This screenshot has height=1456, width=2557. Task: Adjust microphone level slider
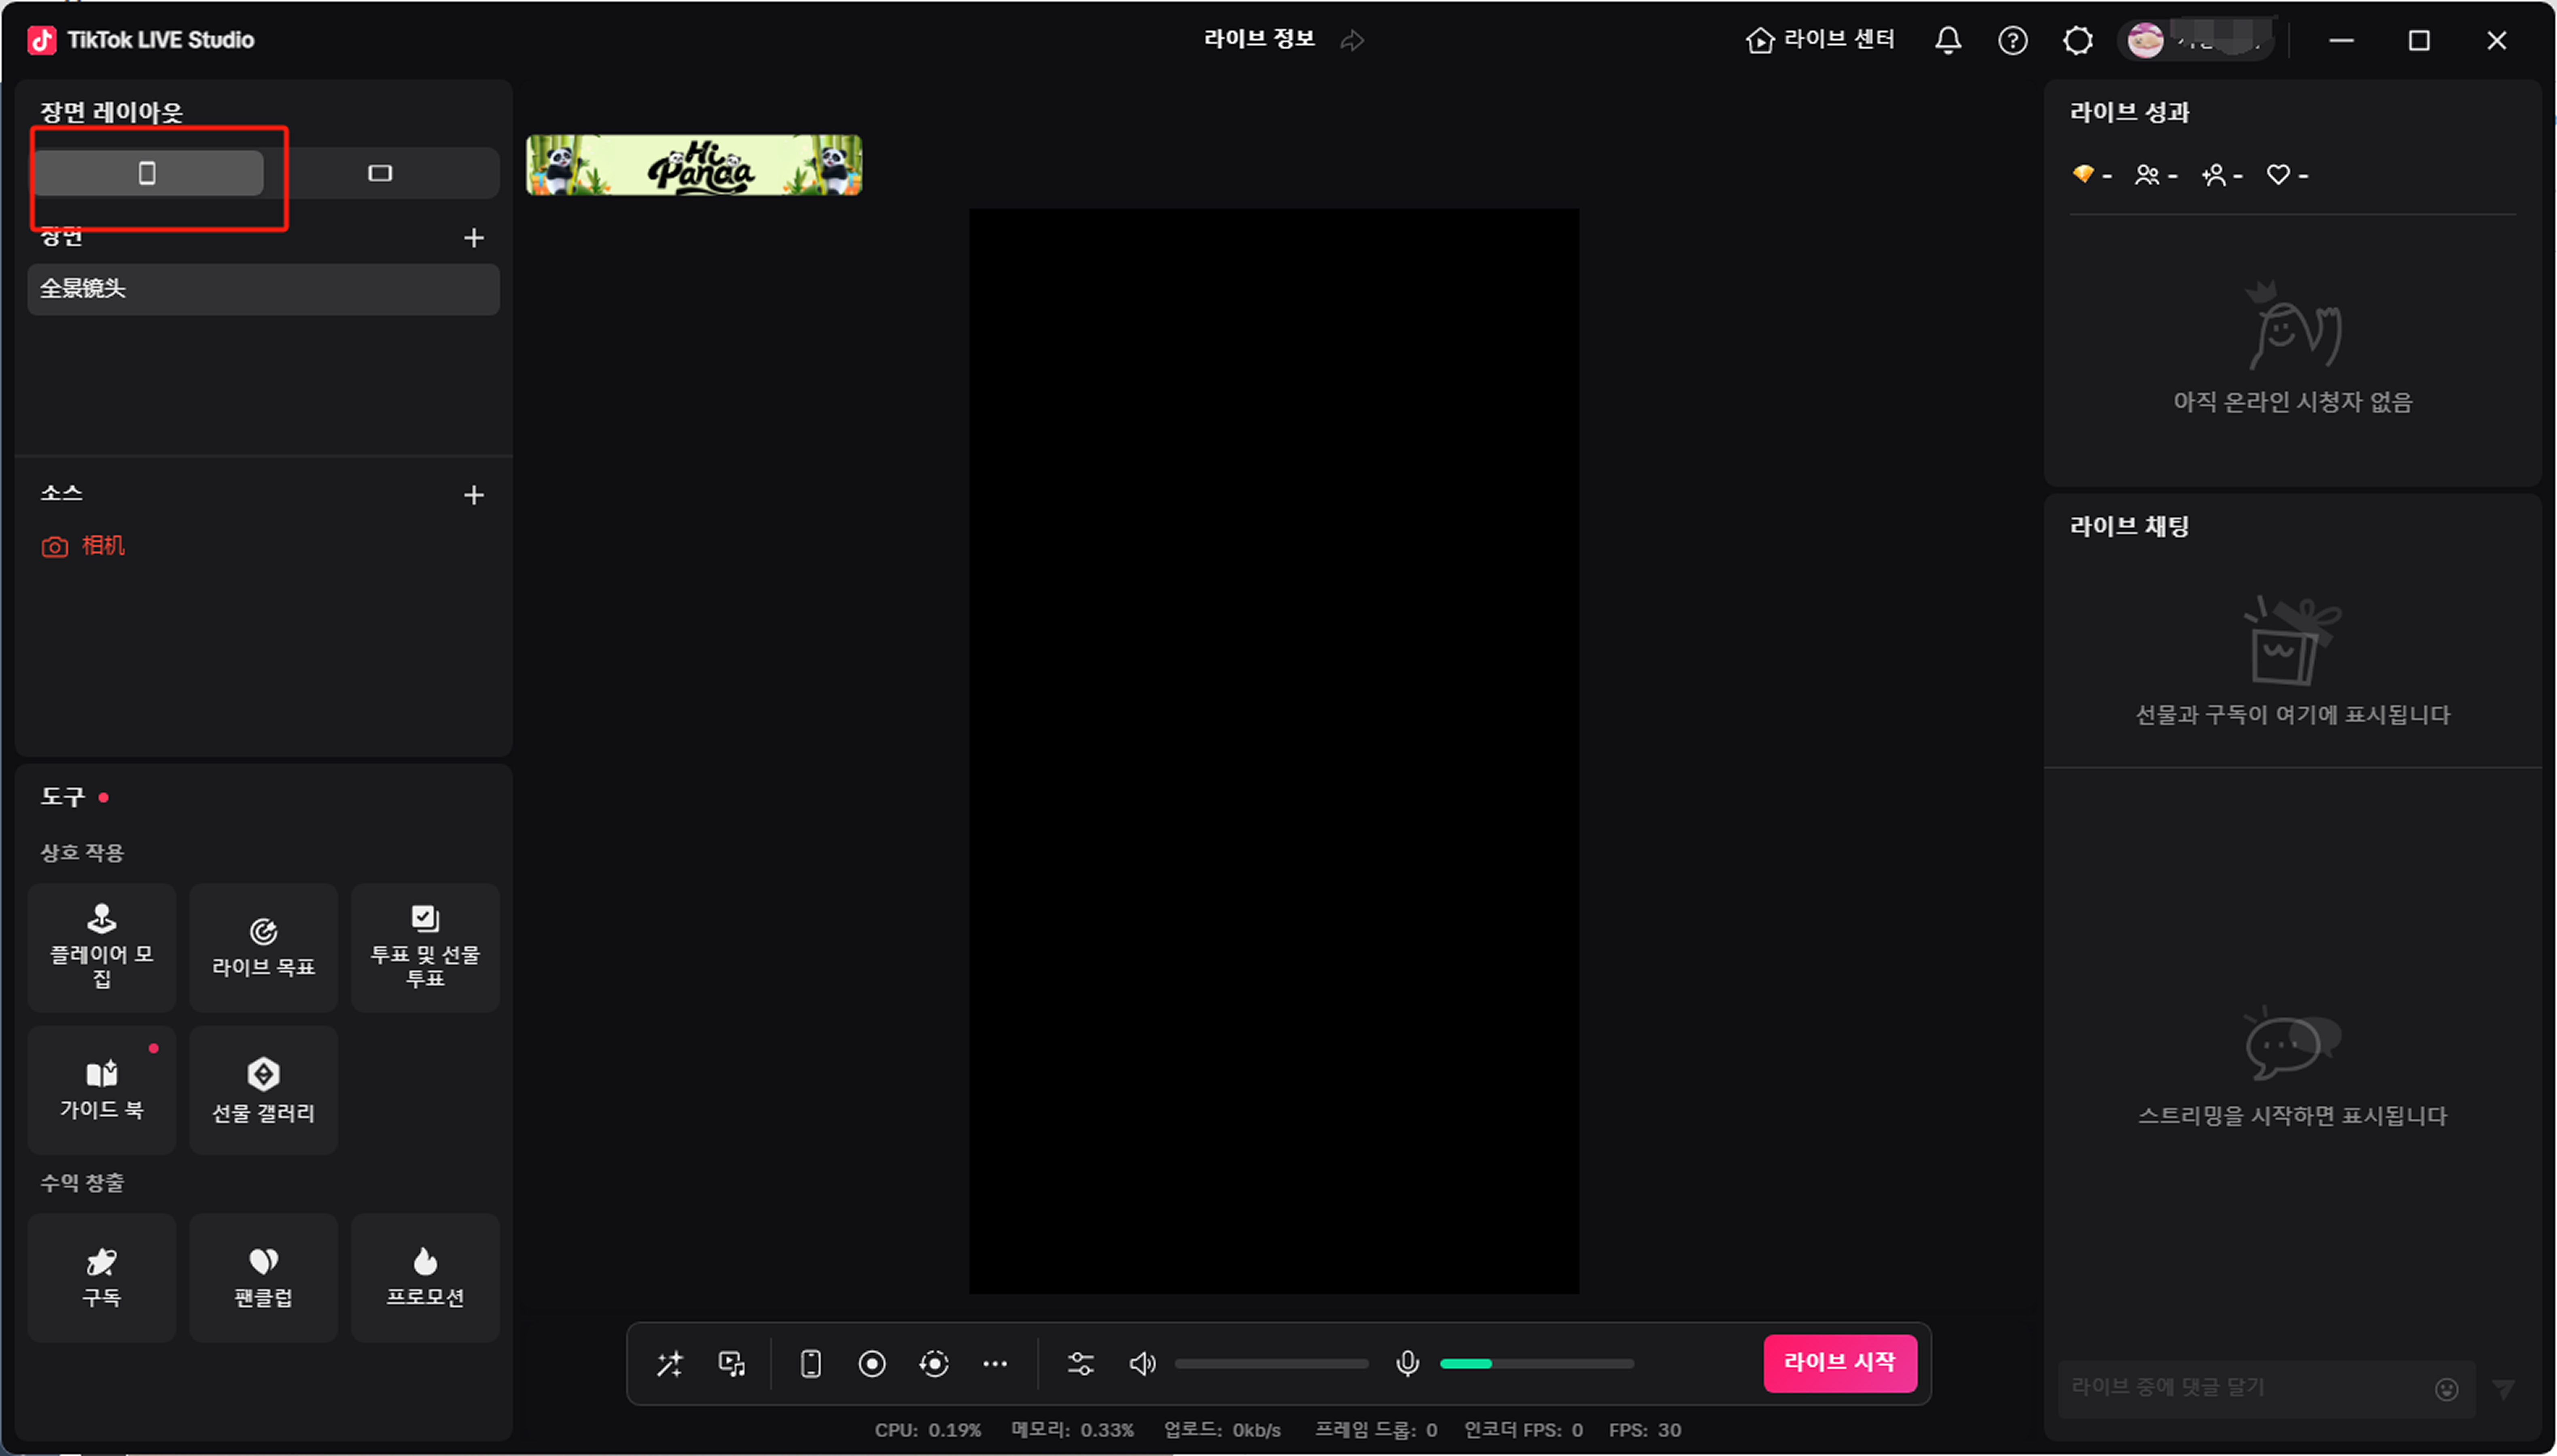click(x=1537, y=1364)
